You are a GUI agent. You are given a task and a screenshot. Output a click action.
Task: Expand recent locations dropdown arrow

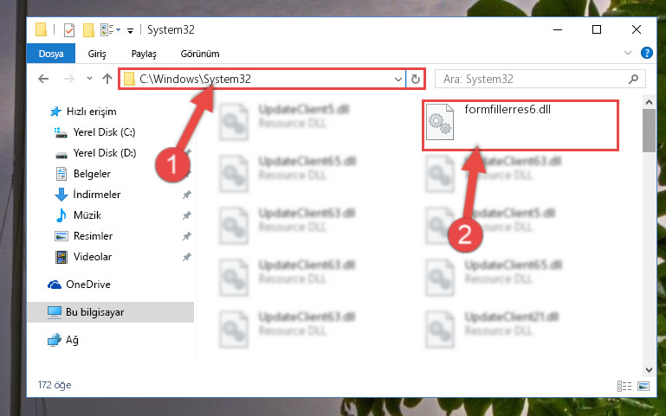pos(89,79)
